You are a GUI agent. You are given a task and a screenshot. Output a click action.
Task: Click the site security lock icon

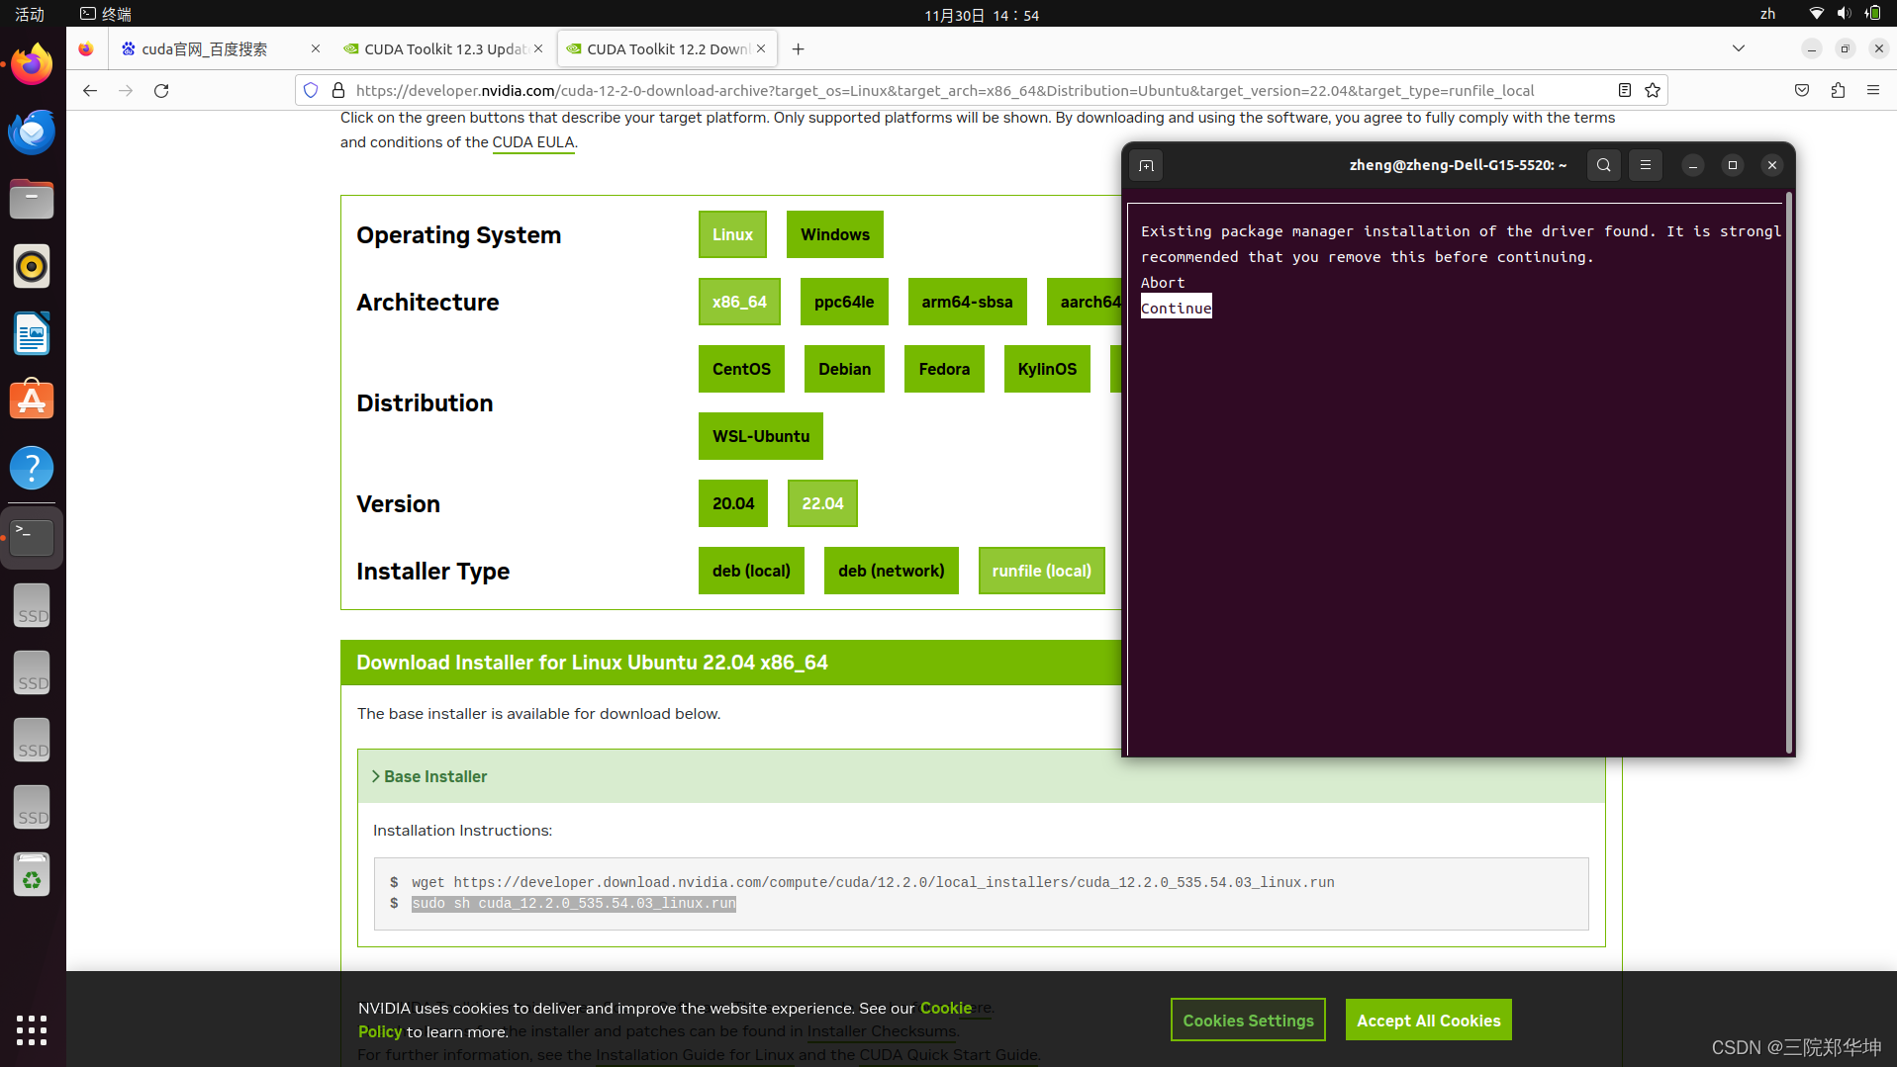[x=338, y=91]
